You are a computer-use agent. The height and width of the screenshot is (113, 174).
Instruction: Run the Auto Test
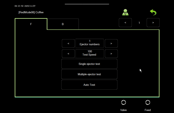pyautogui.click(x=89, y=85)
